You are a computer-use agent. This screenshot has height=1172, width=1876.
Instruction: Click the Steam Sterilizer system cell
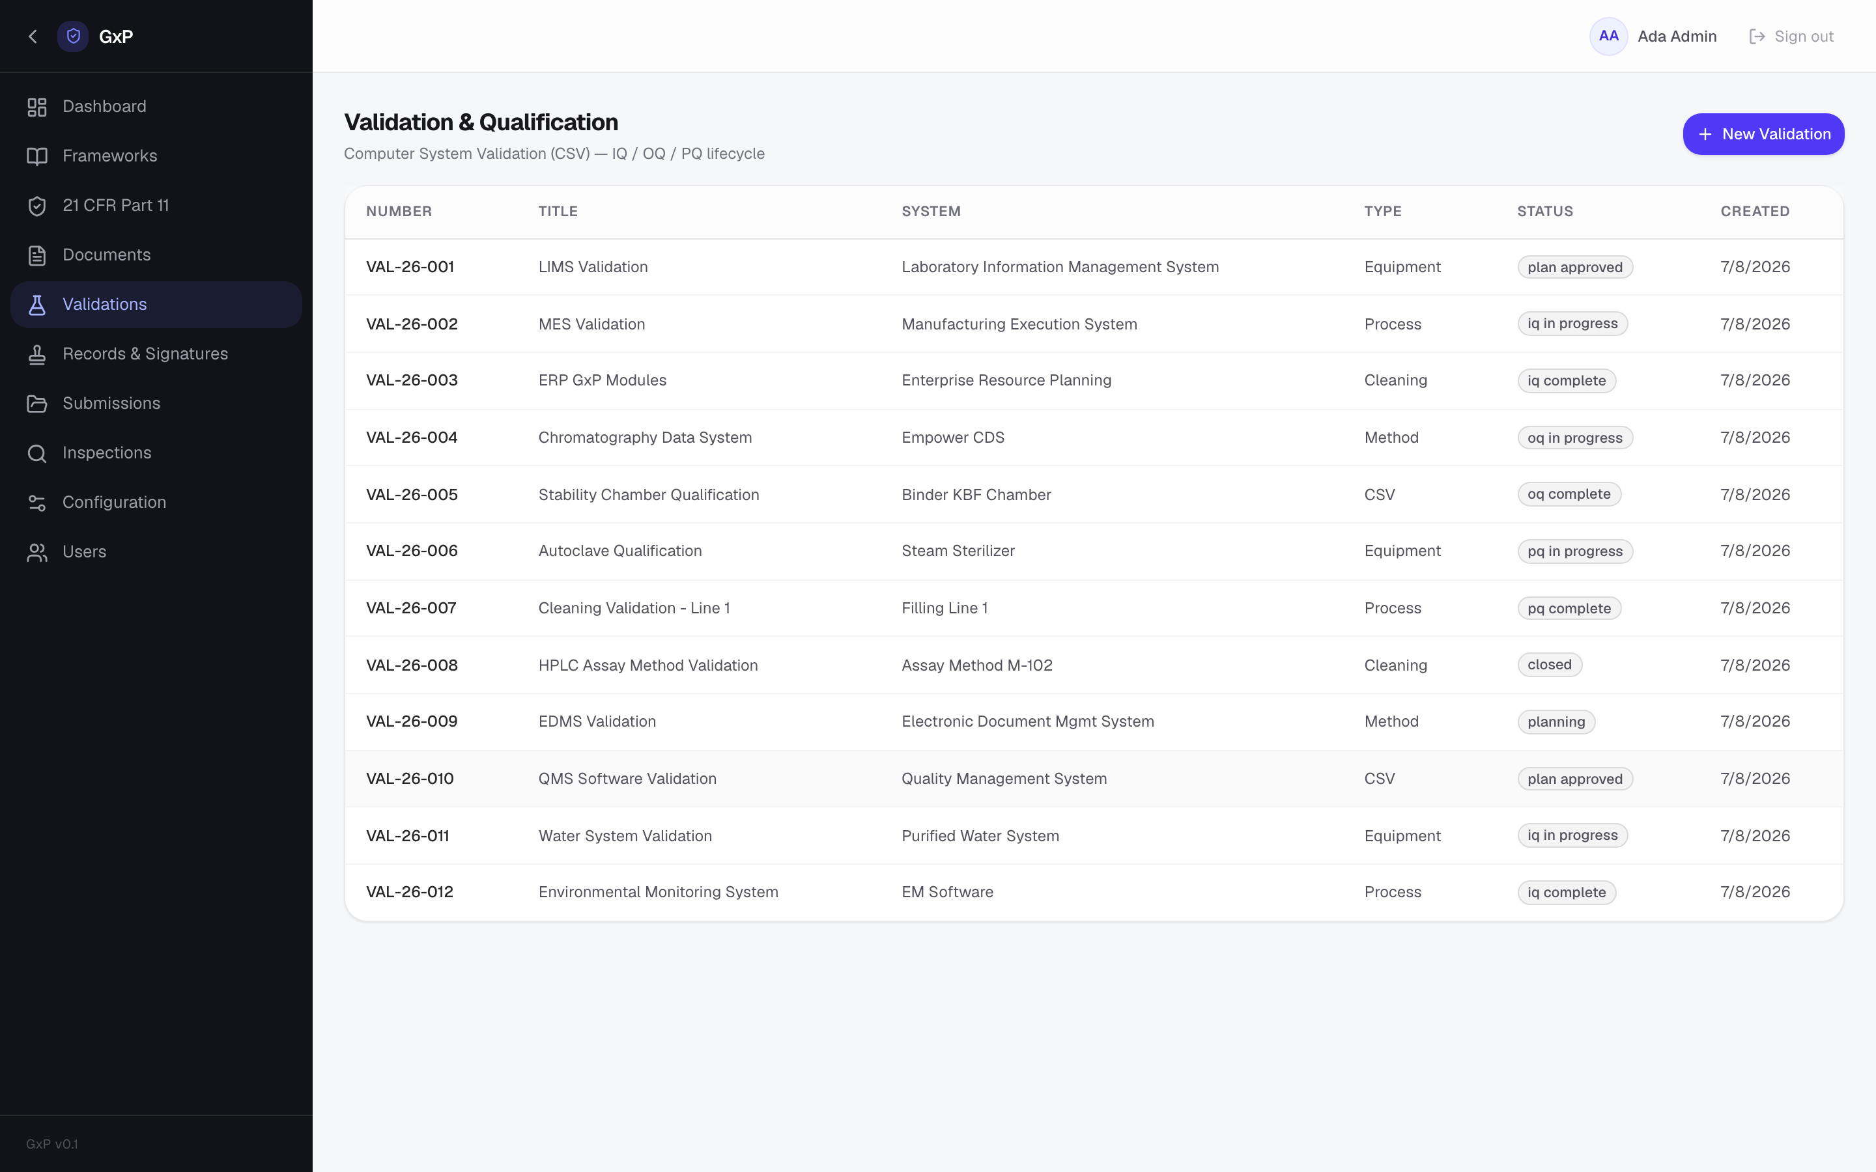click(x=958, y=551)
